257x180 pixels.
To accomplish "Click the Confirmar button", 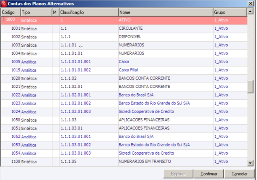I will coord(209,174).
